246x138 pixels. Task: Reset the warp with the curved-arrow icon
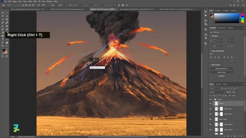point(119,5)
